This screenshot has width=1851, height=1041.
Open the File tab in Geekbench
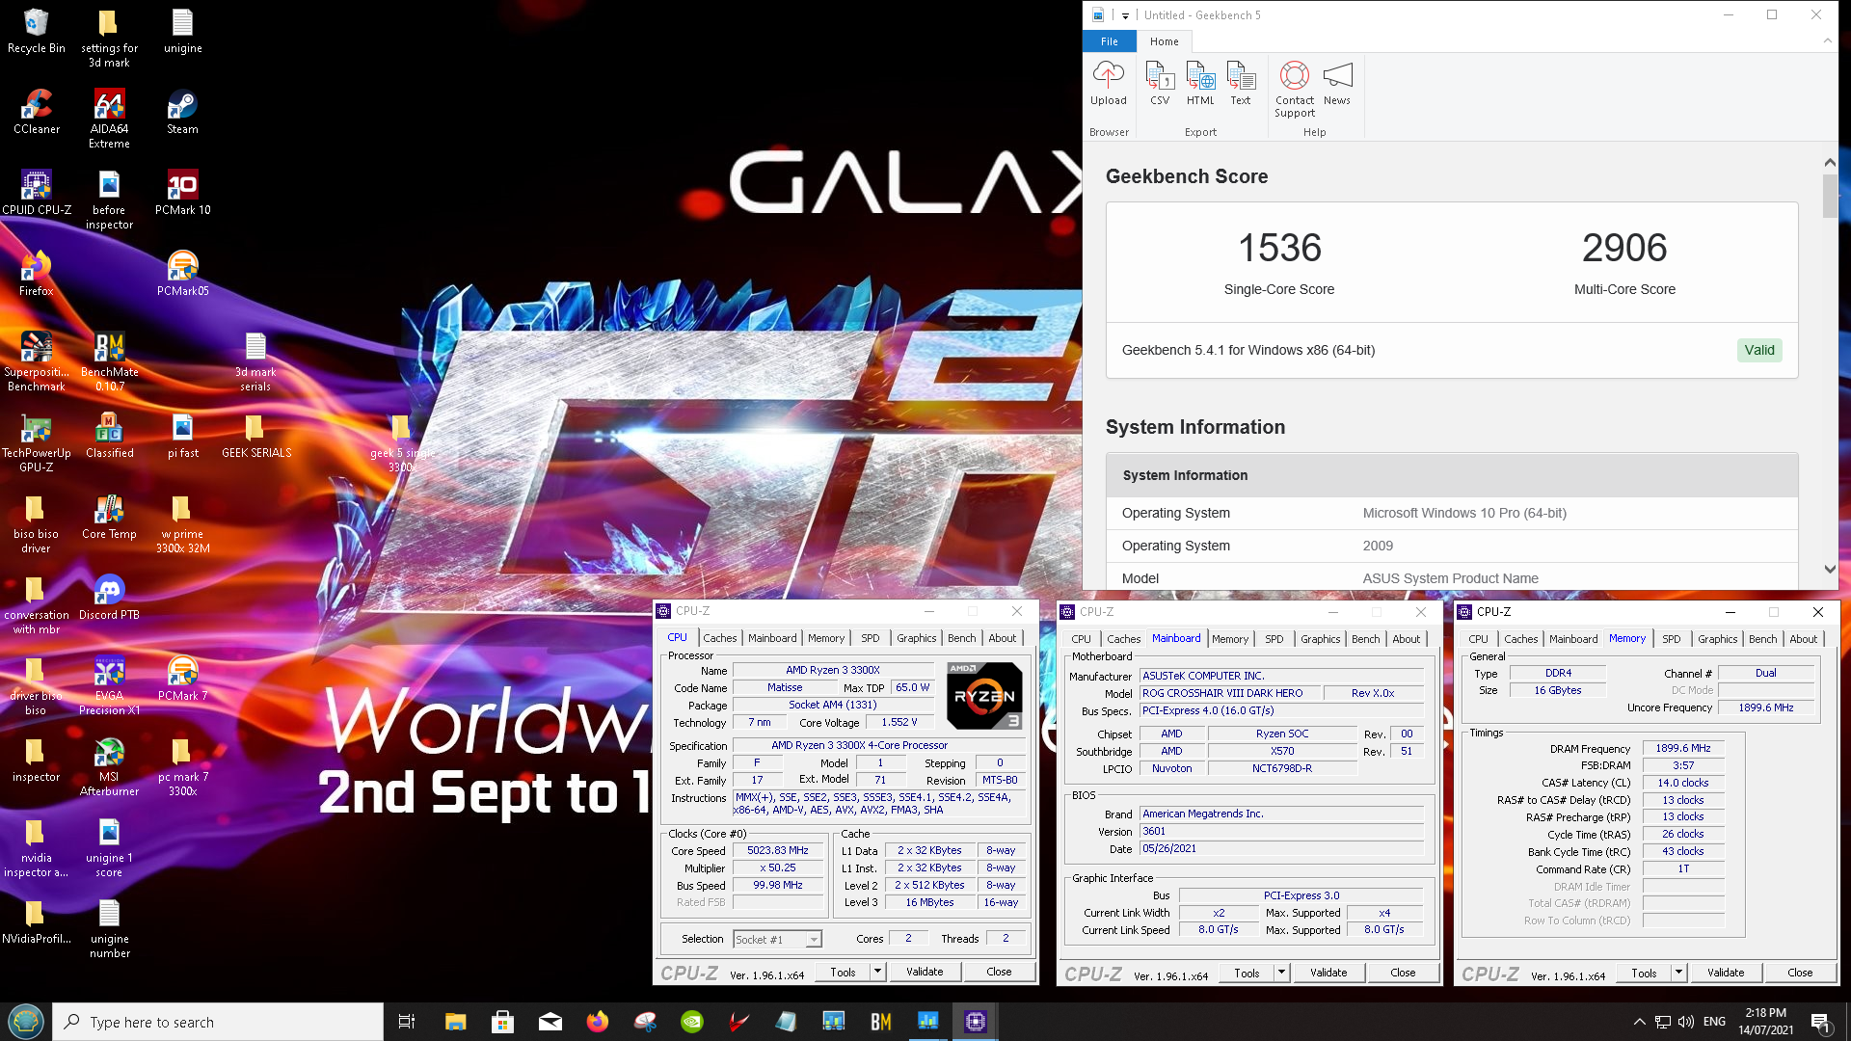pos(1110,41)
